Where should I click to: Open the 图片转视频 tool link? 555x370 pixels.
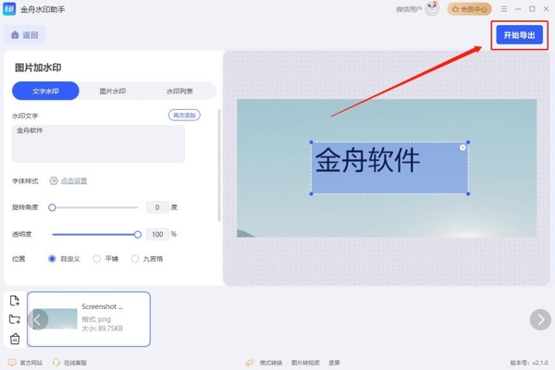pos(305,363)
